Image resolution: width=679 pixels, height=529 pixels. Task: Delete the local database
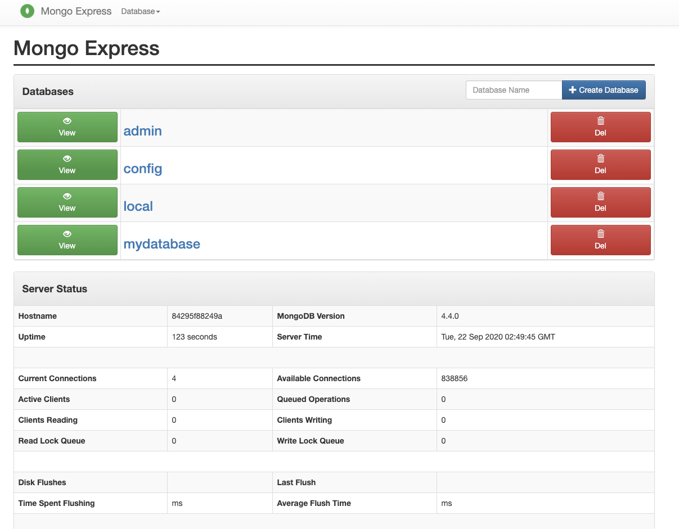pyautogui.click(x=600, y=202)
